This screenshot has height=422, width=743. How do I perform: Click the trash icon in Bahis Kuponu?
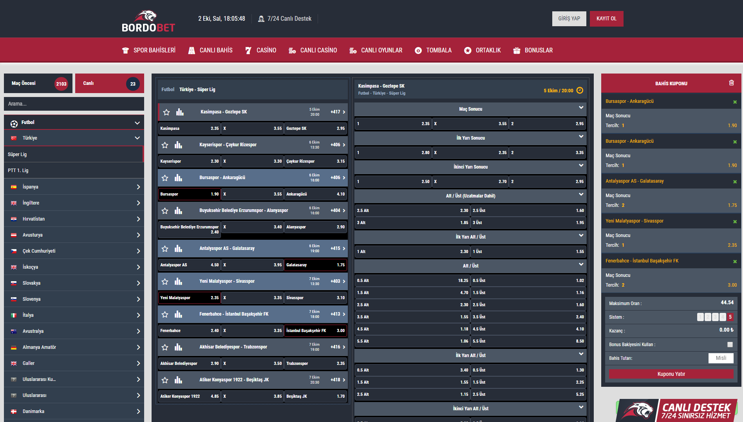pos(731,83)
